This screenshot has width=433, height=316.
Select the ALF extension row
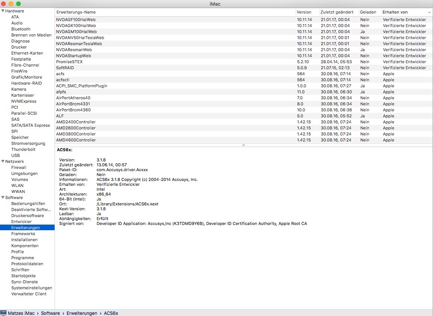pyautogui.click(x=244, y=116)
